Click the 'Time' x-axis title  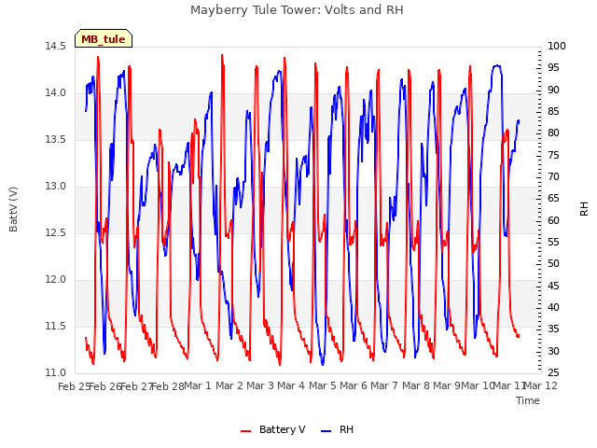point(528,400)
